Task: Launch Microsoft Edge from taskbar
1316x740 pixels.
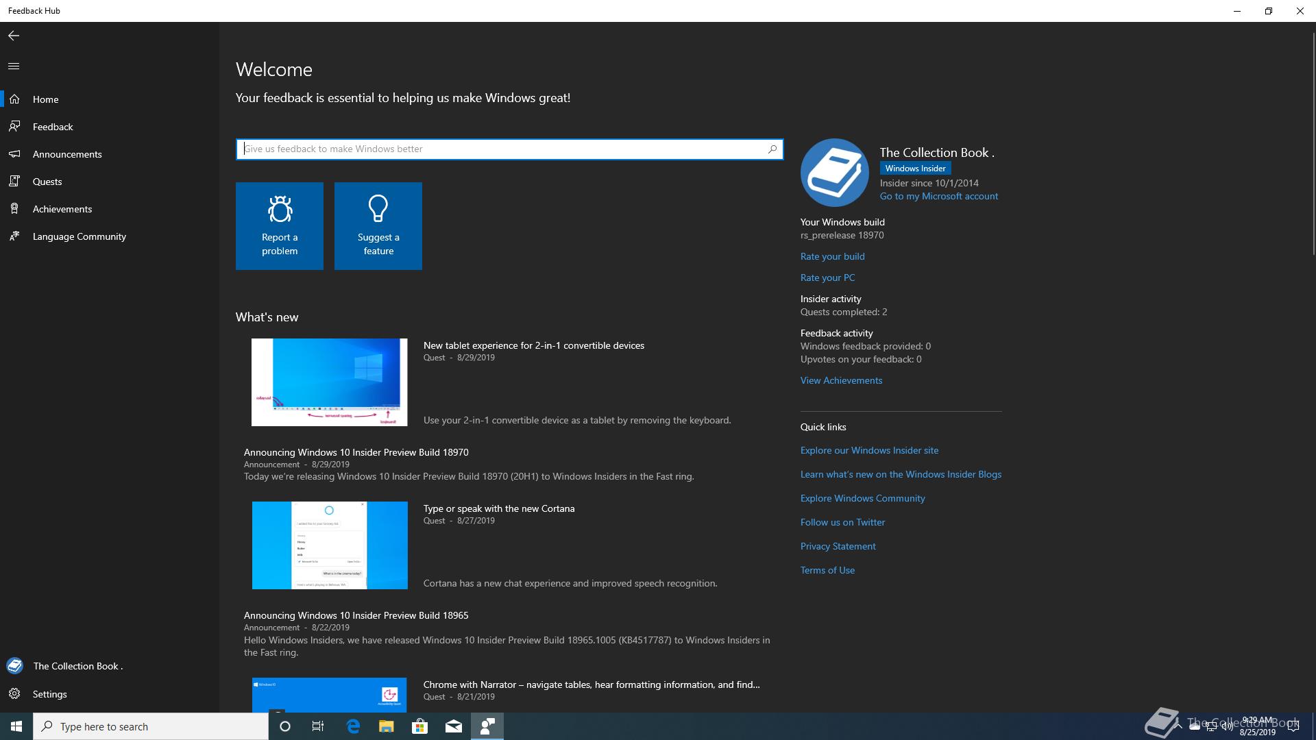Action: pos(353,726)
